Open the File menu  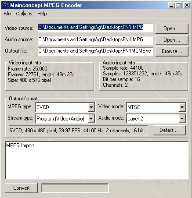coord(7,14)
